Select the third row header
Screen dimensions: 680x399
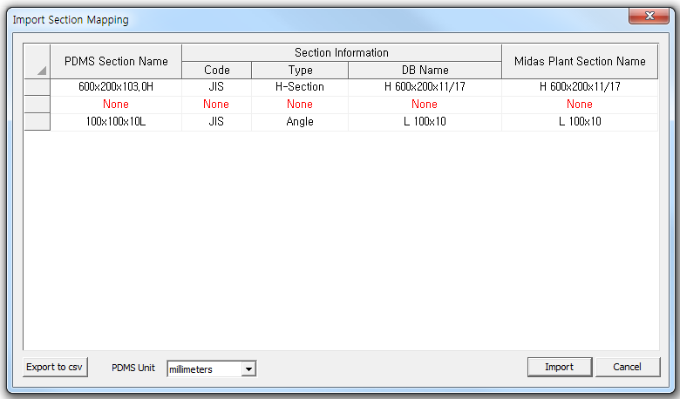click(37, 122)
